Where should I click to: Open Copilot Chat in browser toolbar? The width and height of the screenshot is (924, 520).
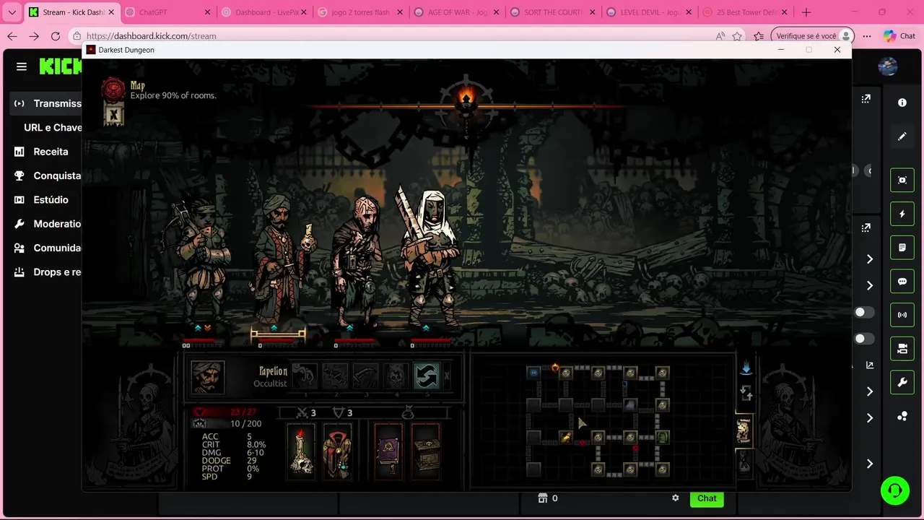pos(899,36)
